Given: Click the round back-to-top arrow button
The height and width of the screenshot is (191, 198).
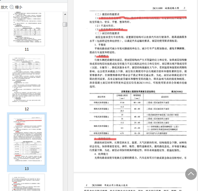Looking at the screenshot, I should pyautogui.click(x=191, y=174).
